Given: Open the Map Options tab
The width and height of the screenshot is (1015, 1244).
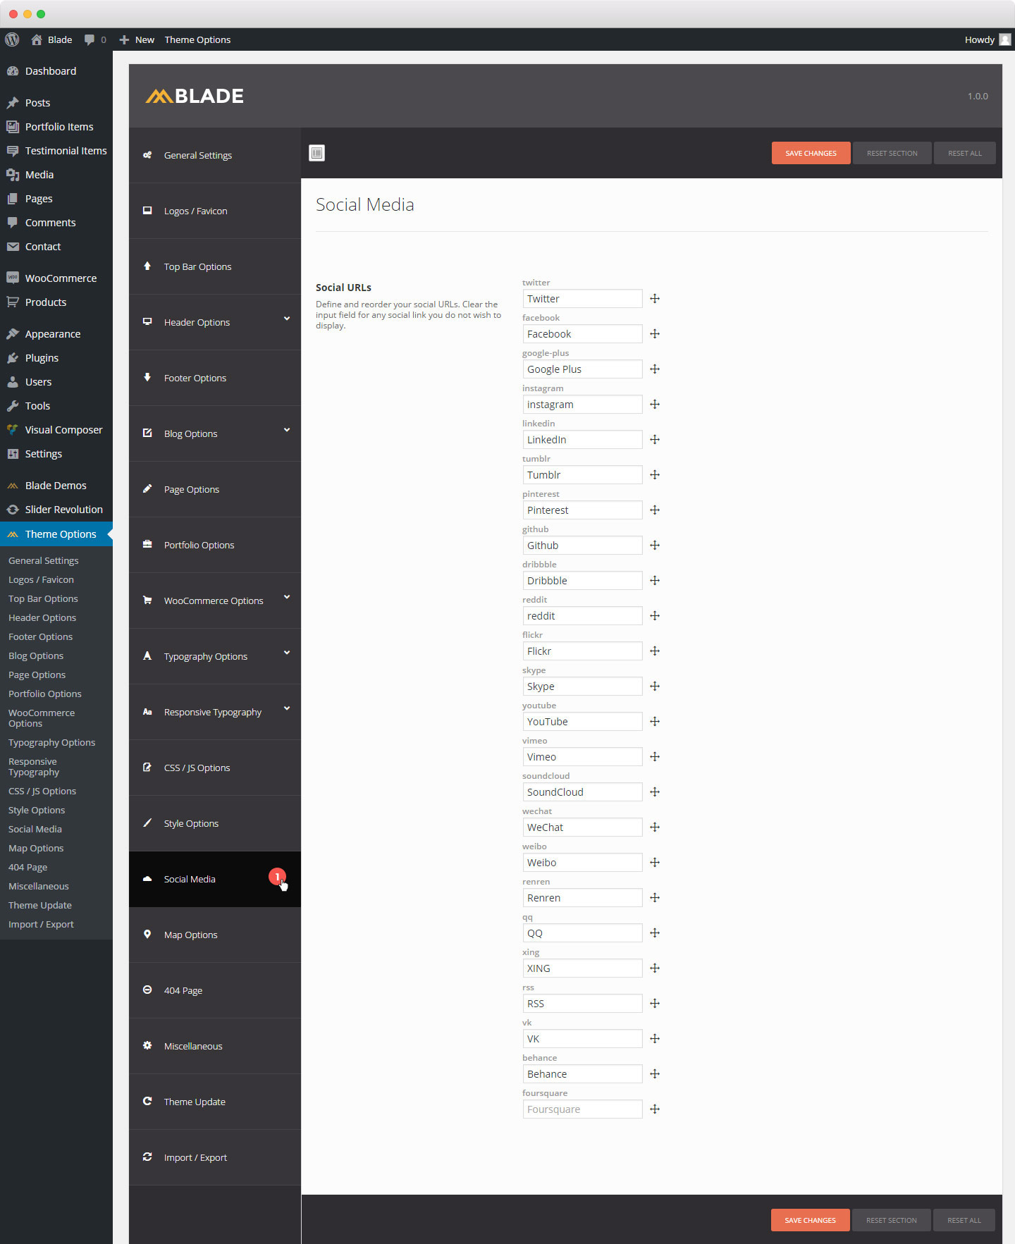Looking at the screenshot, I should 190,935.
